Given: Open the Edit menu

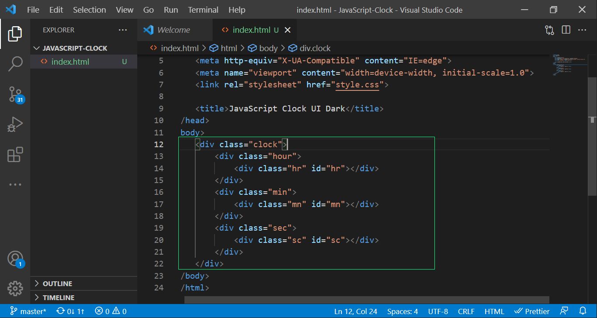Looking at the screenshot, I should point(56,10).
